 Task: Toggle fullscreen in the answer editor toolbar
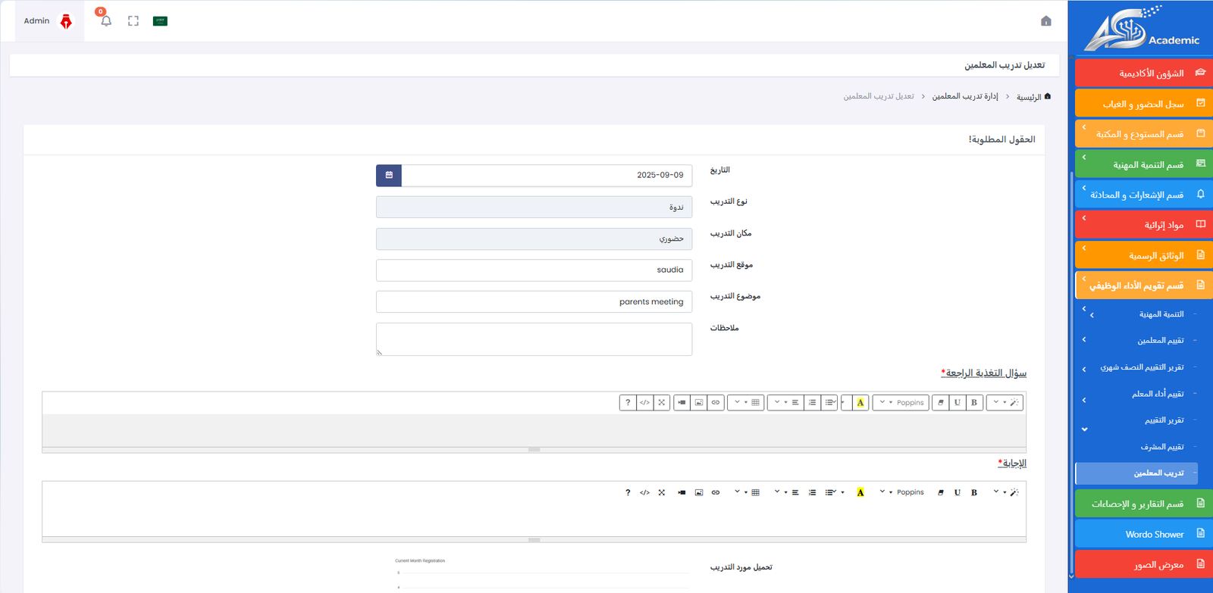pos(662,493)
